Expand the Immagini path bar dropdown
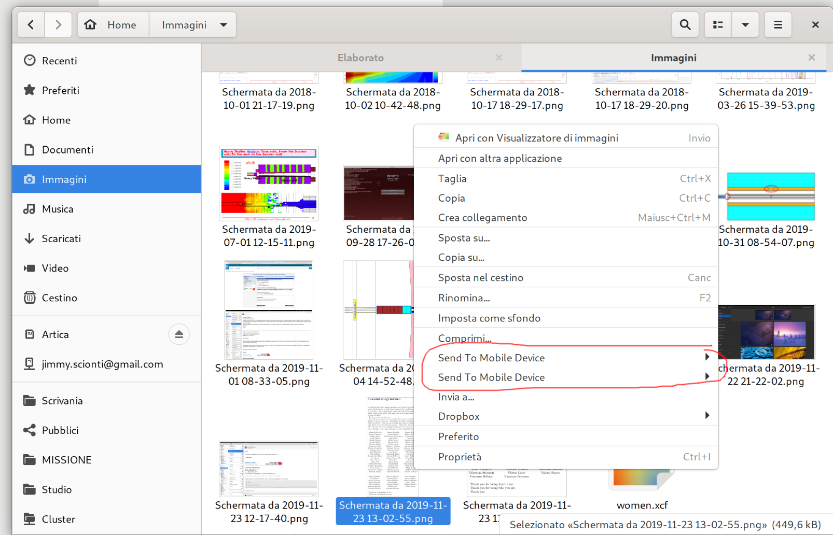The image size is (833, 535). (224, 25)
